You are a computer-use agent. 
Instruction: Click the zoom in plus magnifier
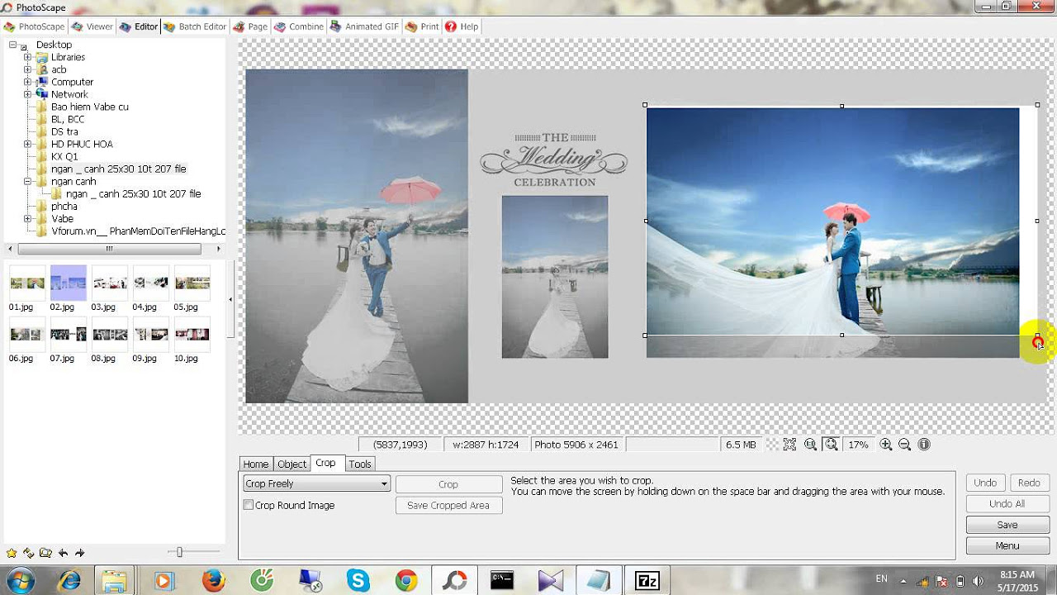point(885,445)
